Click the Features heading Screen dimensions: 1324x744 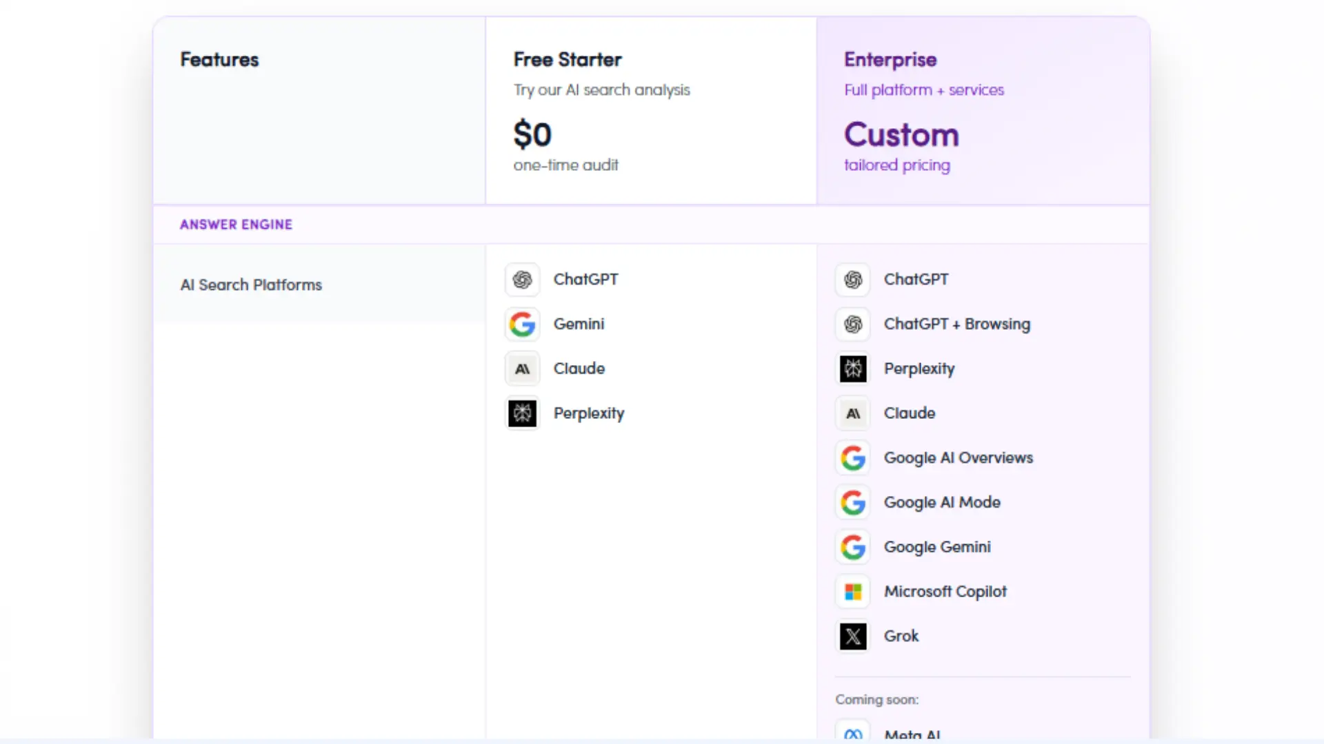coord(219,60)
